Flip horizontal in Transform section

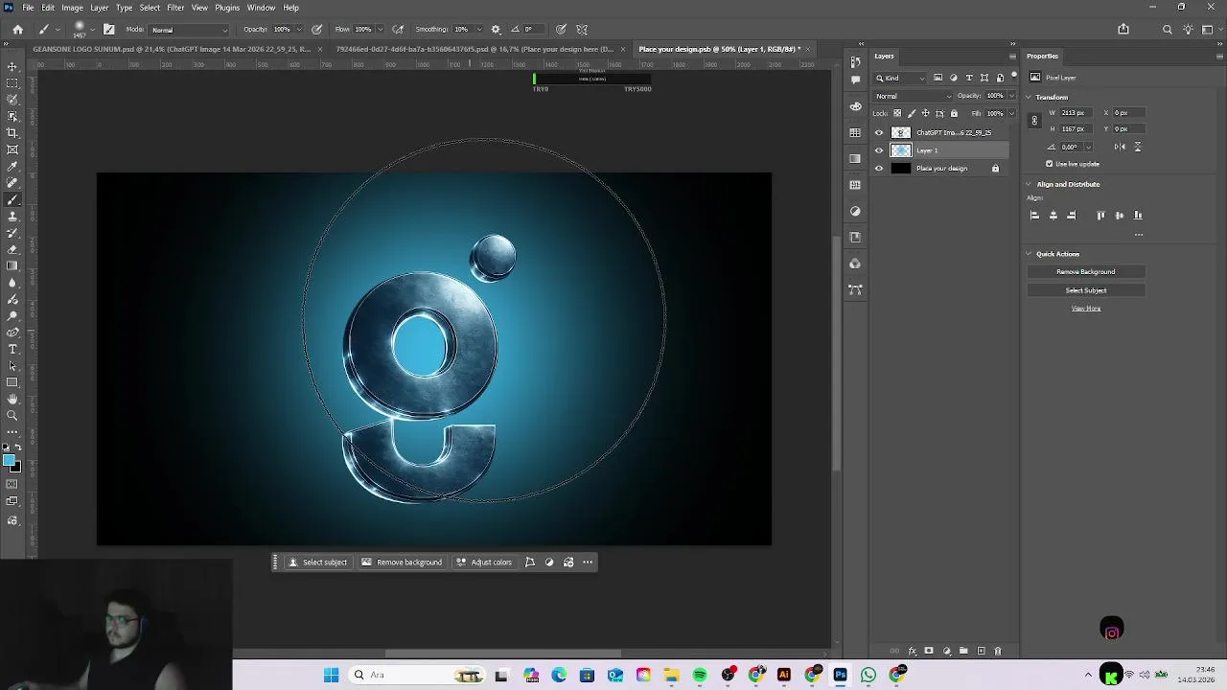click(x=1120, y=147)
